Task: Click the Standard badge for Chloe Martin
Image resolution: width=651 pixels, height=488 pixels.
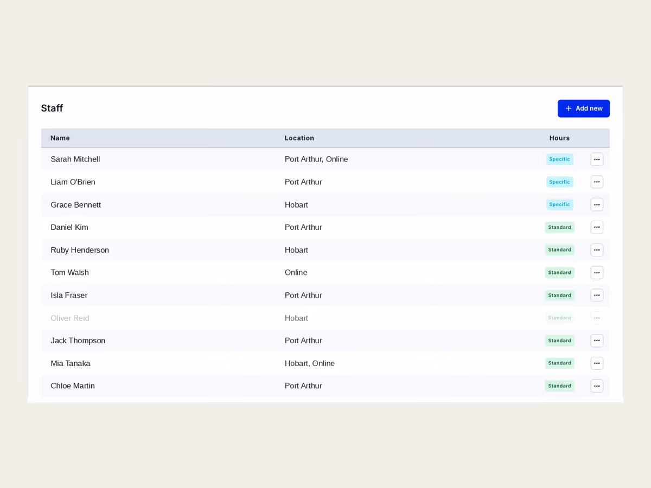Action: [x=559, y=386]
